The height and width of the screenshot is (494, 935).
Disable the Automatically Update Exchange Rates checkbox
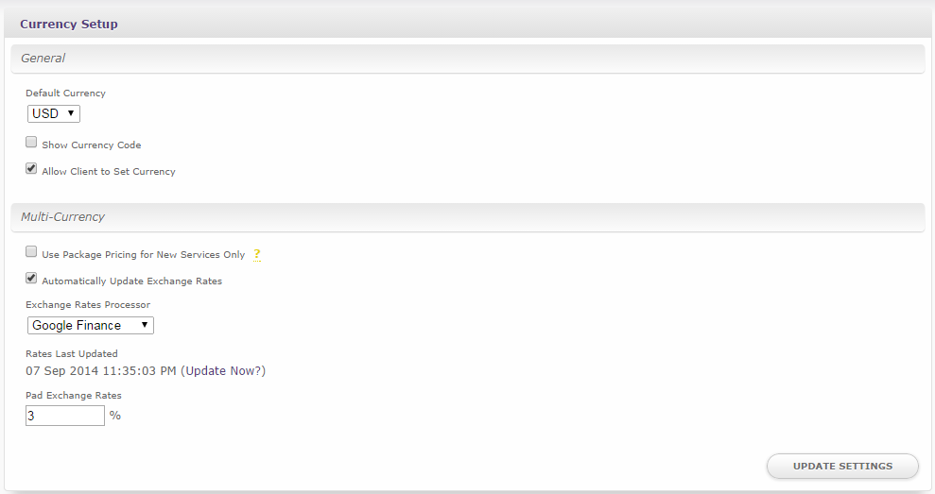click(x=31, y=279)
